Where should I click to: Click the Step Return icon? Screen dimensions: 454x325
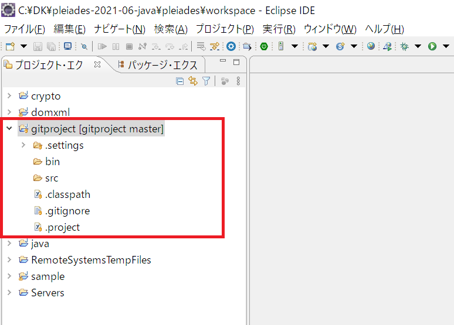tap(183, 46)
